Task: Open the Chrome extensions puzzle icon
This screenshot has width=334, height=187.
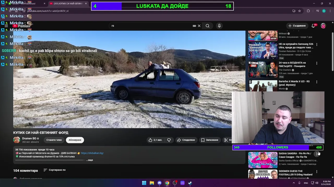Action: point(308,11)
